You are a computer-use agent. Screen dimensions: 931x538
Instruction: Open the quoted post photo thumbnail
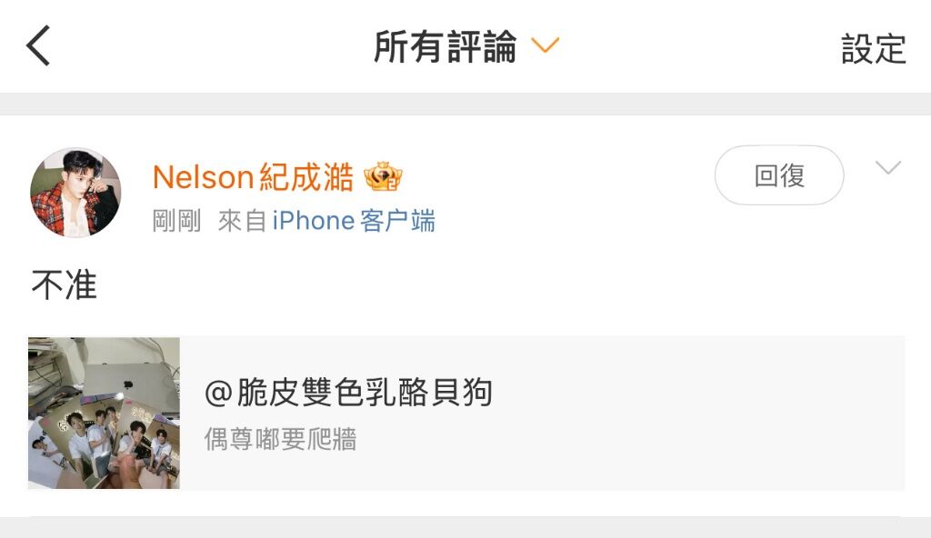[x=104, y=413]
